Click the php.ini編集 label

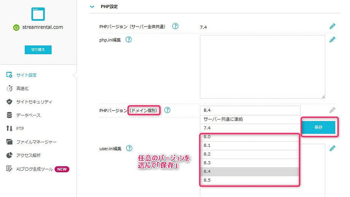(x=110, y=40)
